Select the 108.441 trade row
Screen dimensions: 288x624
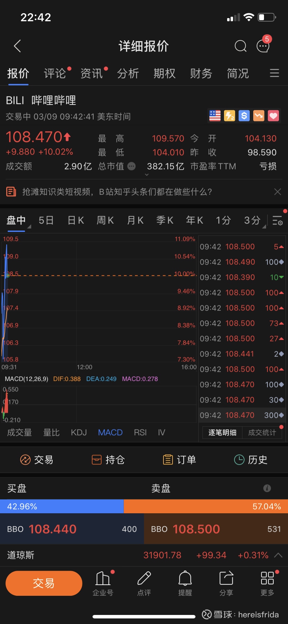242,354
